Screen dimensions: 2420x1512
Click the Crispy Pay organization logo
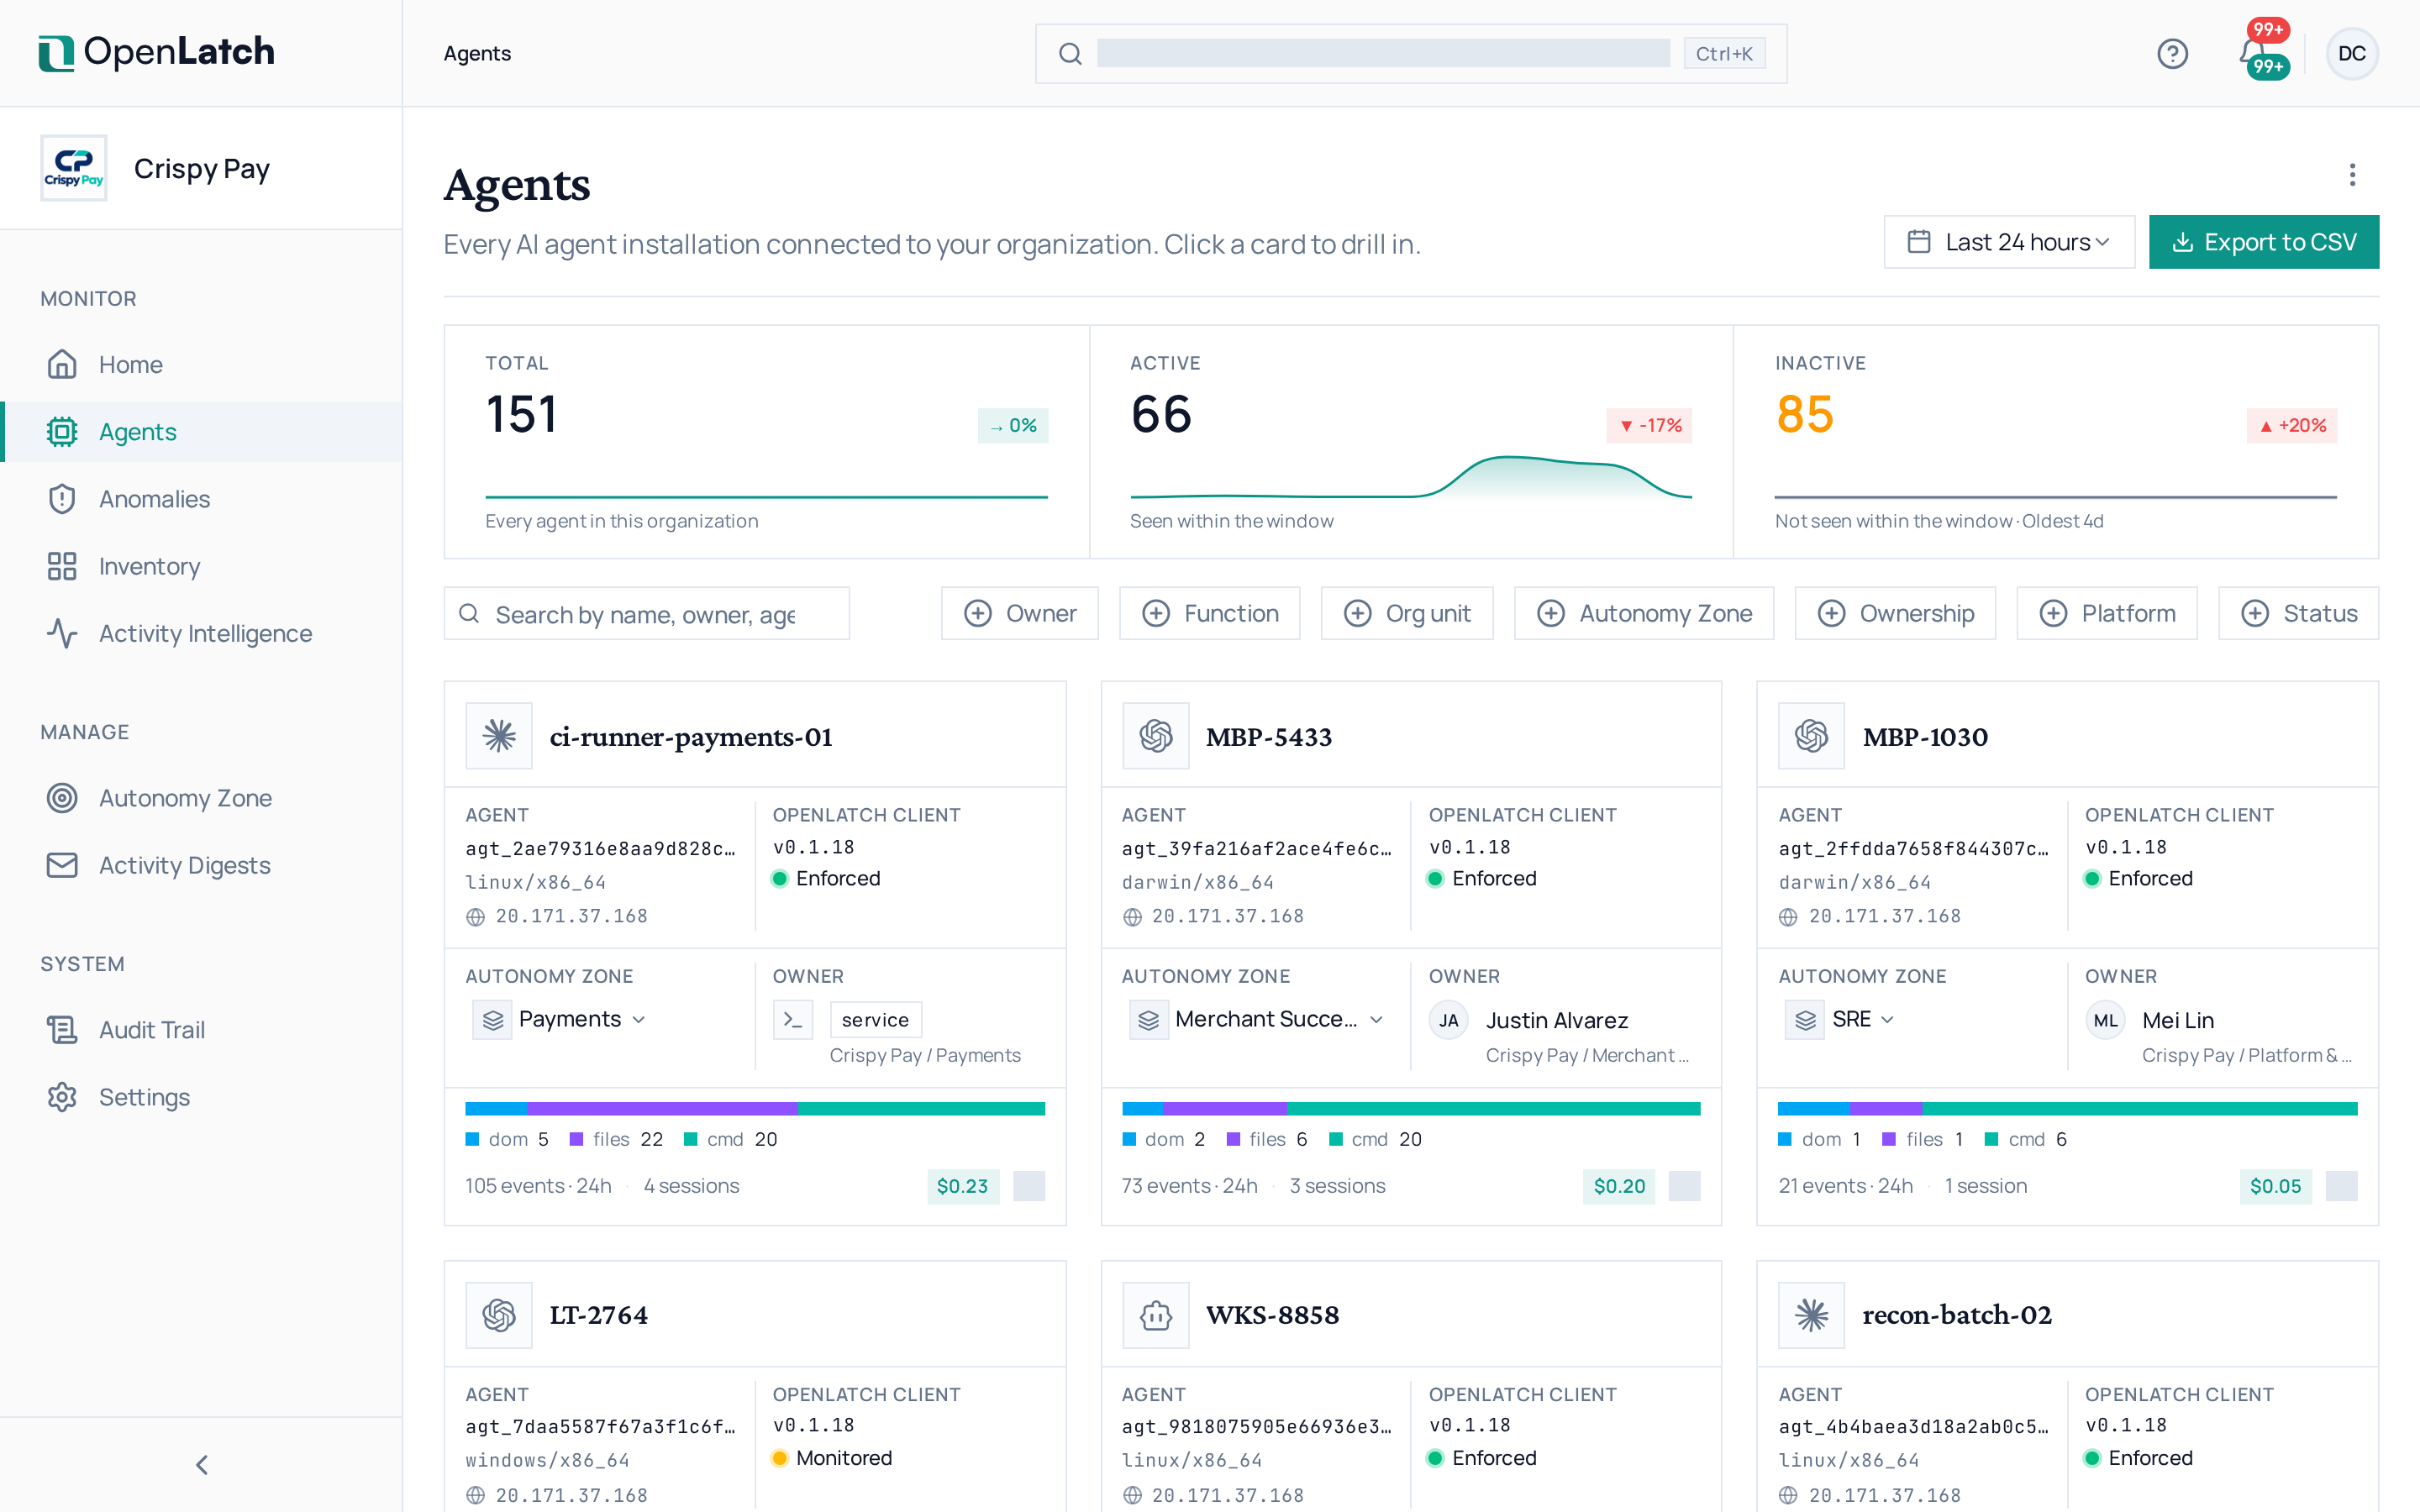(74, 168)
